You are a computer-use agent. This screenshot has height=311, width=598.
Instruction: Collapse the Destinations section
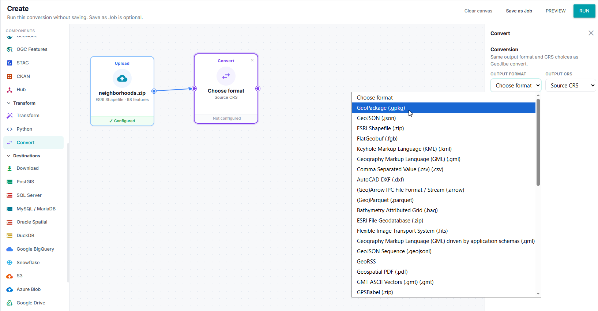tap(9, 156)
